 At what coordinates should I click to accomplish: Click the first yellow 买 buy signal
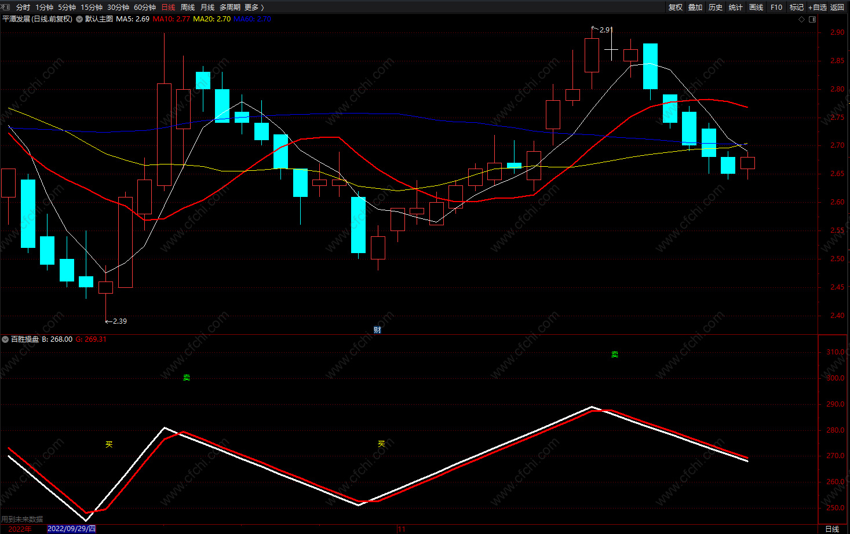coord(109,444)
